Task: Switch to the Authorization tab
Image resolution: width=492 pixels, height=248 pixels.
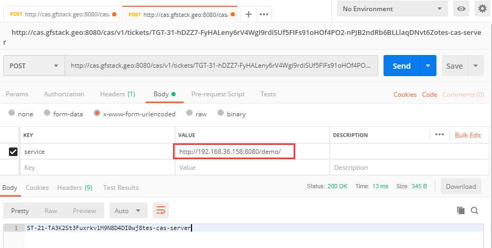Action: click(64, 94)
